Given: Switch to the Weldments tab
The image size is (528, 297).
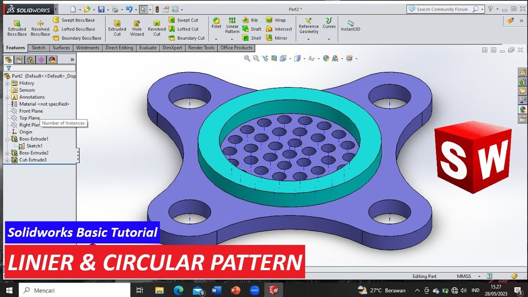Looking at the screenshot, I should [x=88, y=48].
